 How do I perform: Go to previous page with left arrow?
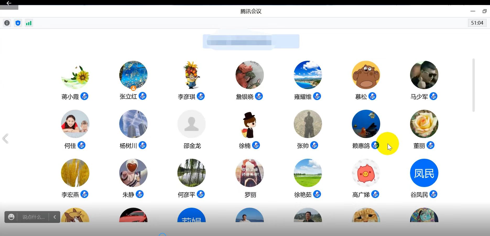pyautogui.click(x=5, y=139)
